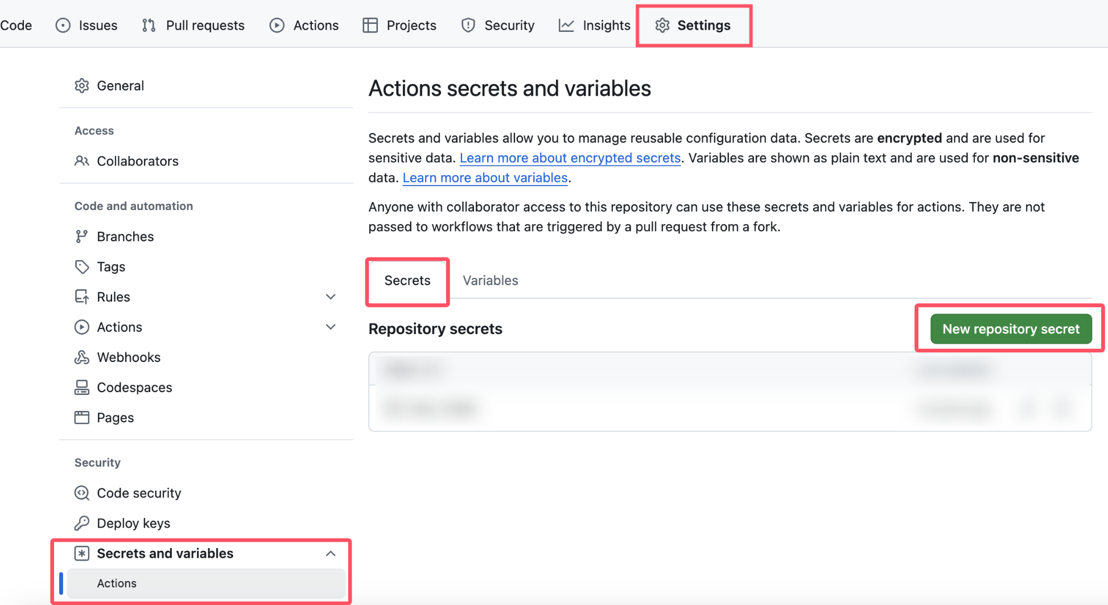Open Learn more about encrypted secrets link
This screenshot has height=605, width=1108.
tap(570, 158)
